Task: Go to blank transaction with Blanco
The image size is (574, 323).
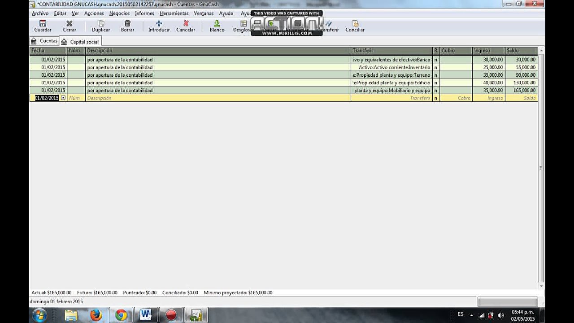Action: click(217, 26)
